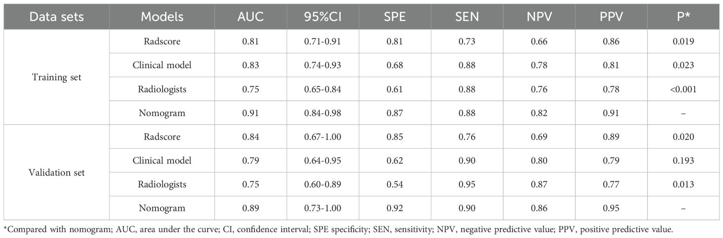Select the PPV column header

[x=612, y=17]
